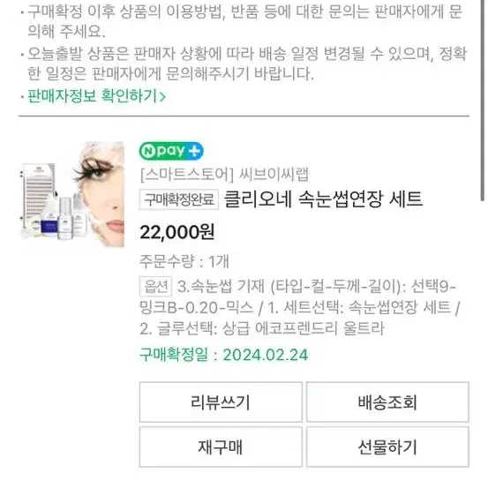Open the 클리오네 속눈썹연장 세트 product title
Image resolution: width=488 pixels, height=488 pixels.
323,199
